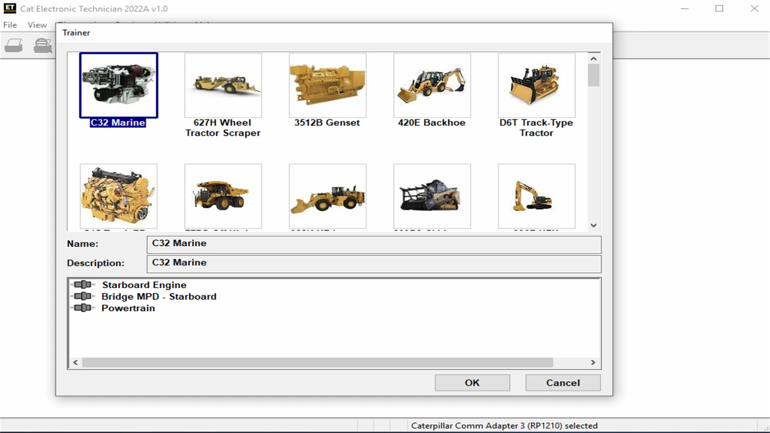Viewport: 770px width, 433px height.
Task: Click the 420E Backhoe label
Action: (x=432, y=123)
